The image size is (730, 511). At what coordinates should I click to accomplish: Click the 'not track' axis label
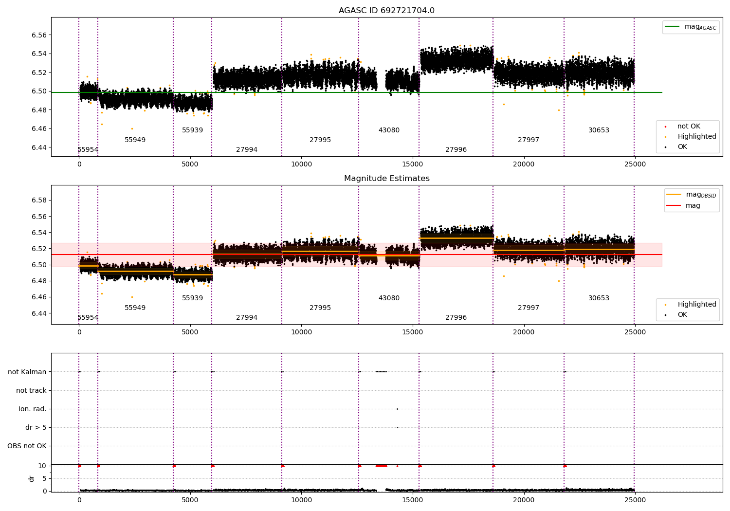coord(31,390)
